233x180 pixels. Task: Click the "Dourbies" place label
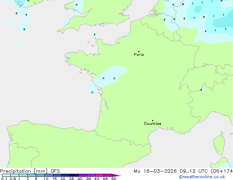coord(153,123)
